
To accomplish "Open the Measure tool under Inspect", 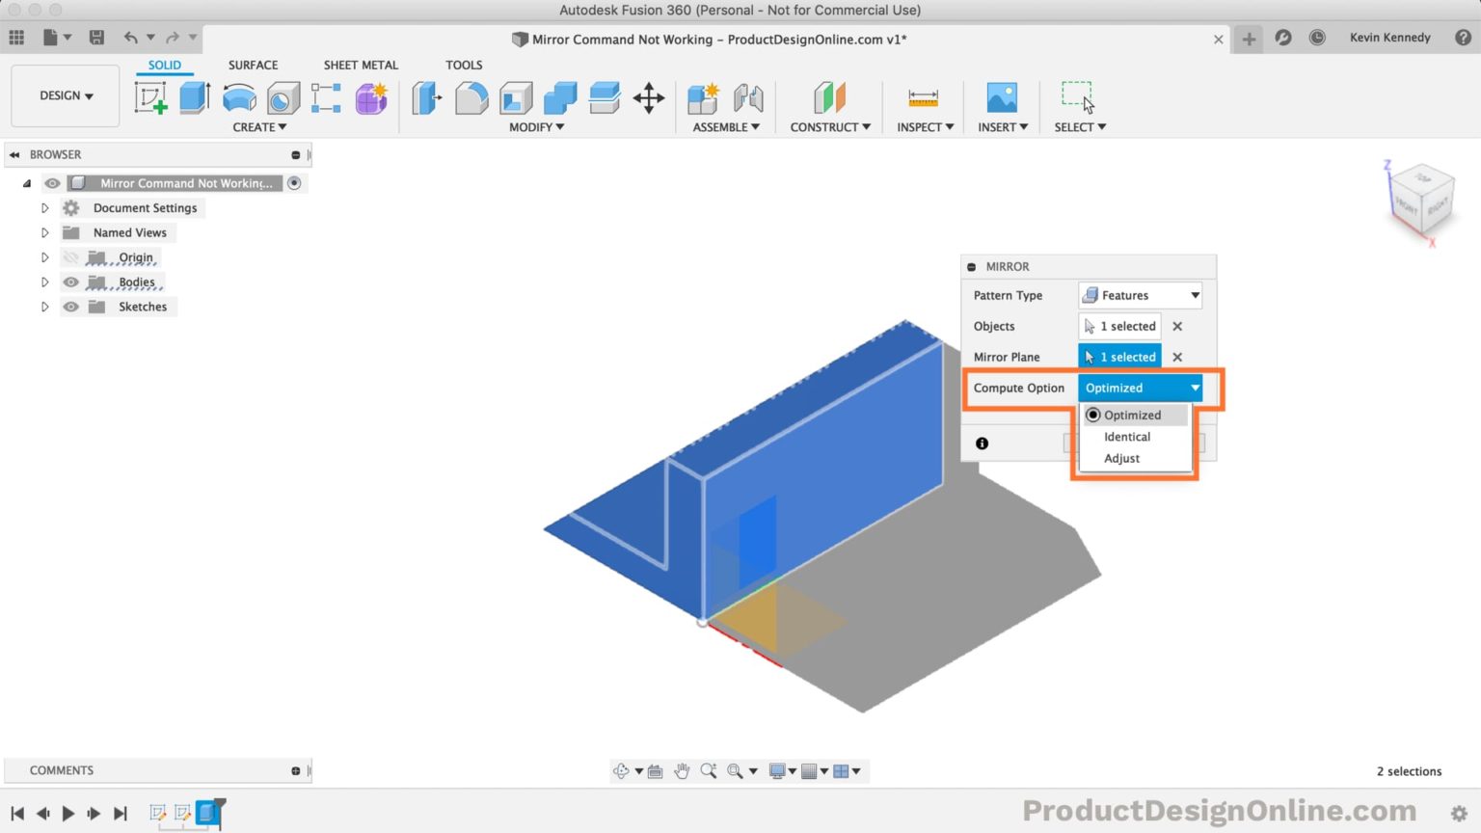I will point(923,97).
